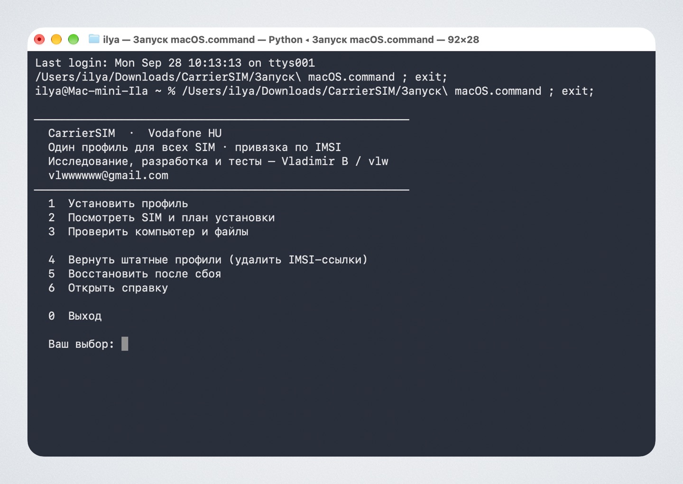683x484 pixels.
Task: Click the shell prompt line "ilya@Mac-mini-Ila"
Action: (x=314, y=91)
